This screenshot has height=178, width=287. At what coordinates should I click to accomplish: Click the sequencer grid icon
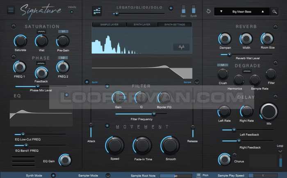tap(97, 11)
